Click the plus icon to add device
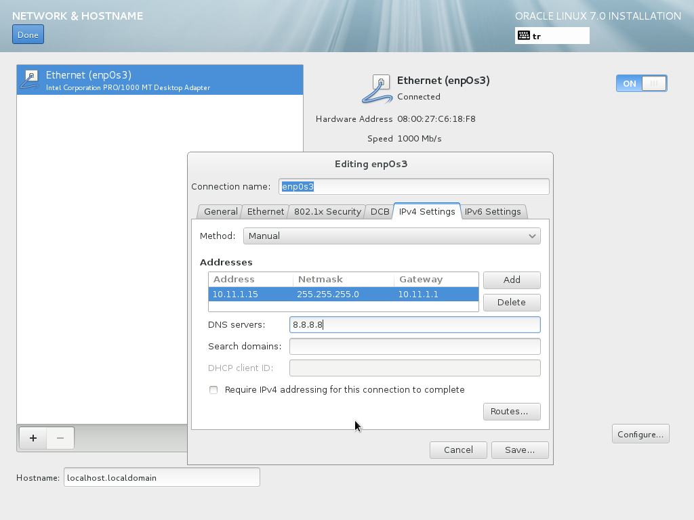The width and height of the screenshot is (694, 520). 33,438
